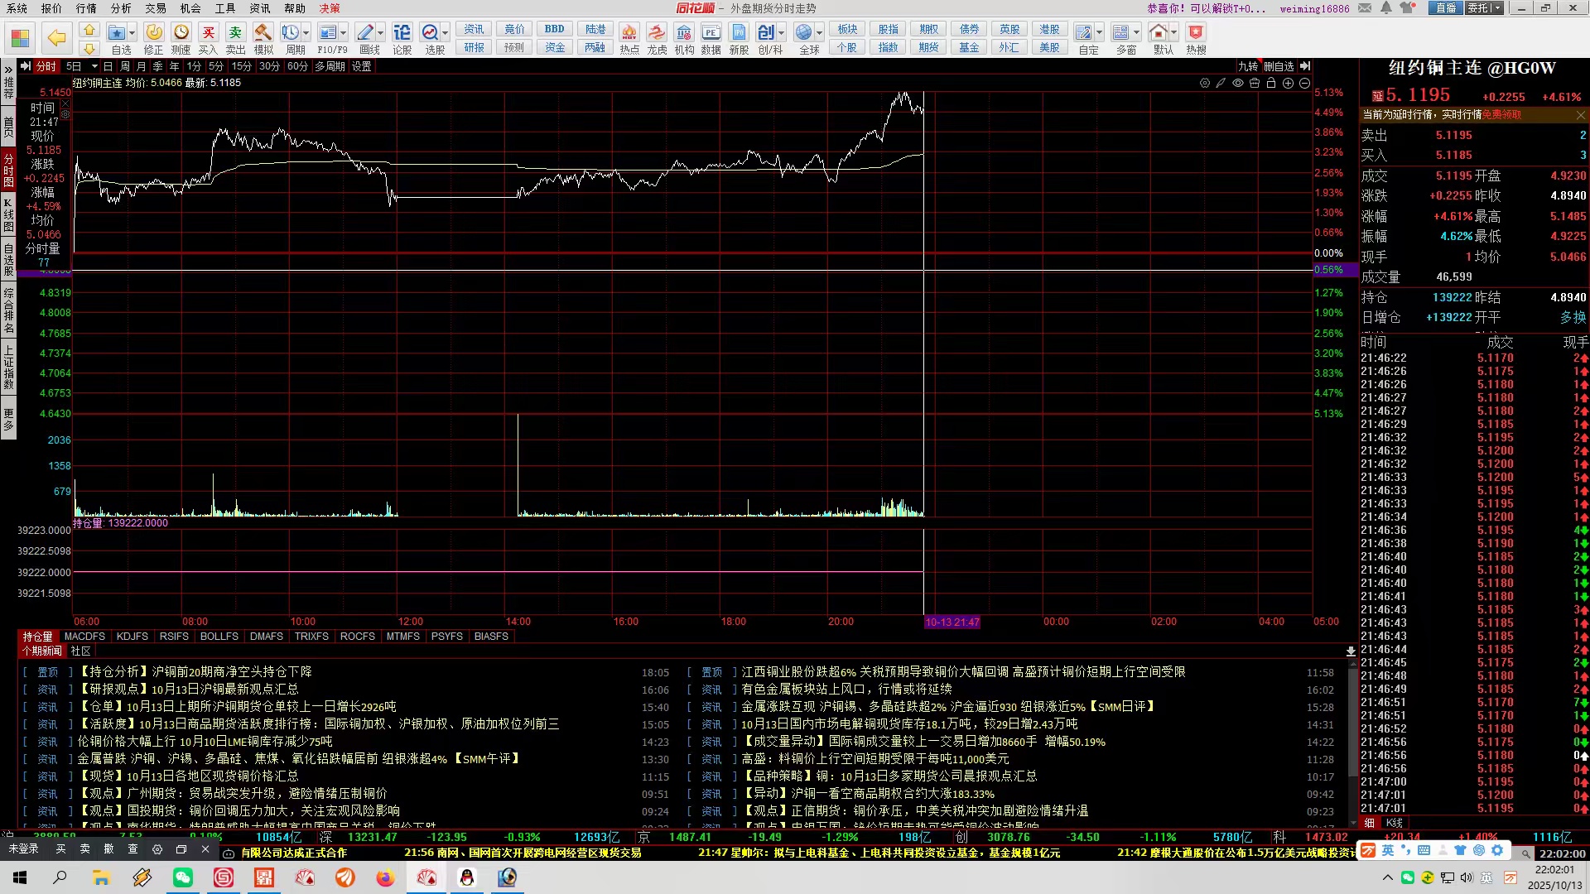This screenshot has width=1590, height=894.
Task: Open the 论股 discussion icon
Action: click(x=402, y=34)
